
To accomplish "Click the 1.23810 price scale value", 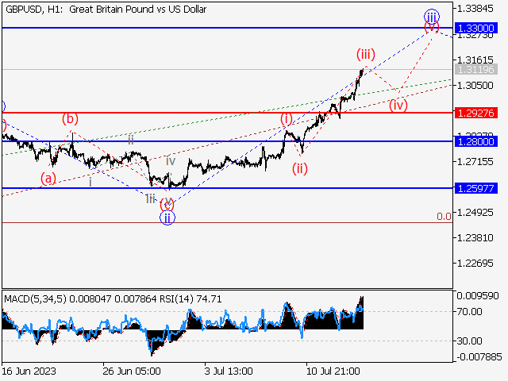I will click(475, 238).
